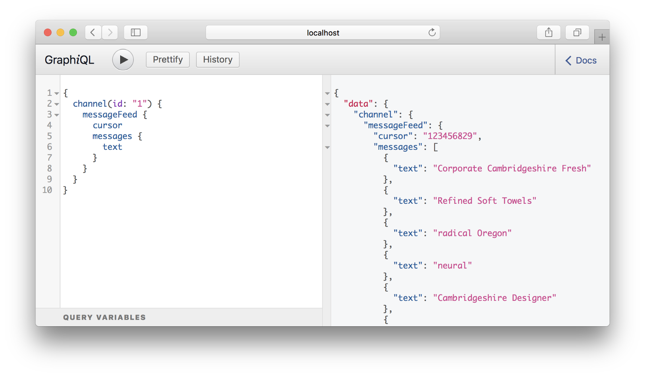Click the cursor field in query editor
The height and width of the screenshot is (377, 645).
[107, 126]
